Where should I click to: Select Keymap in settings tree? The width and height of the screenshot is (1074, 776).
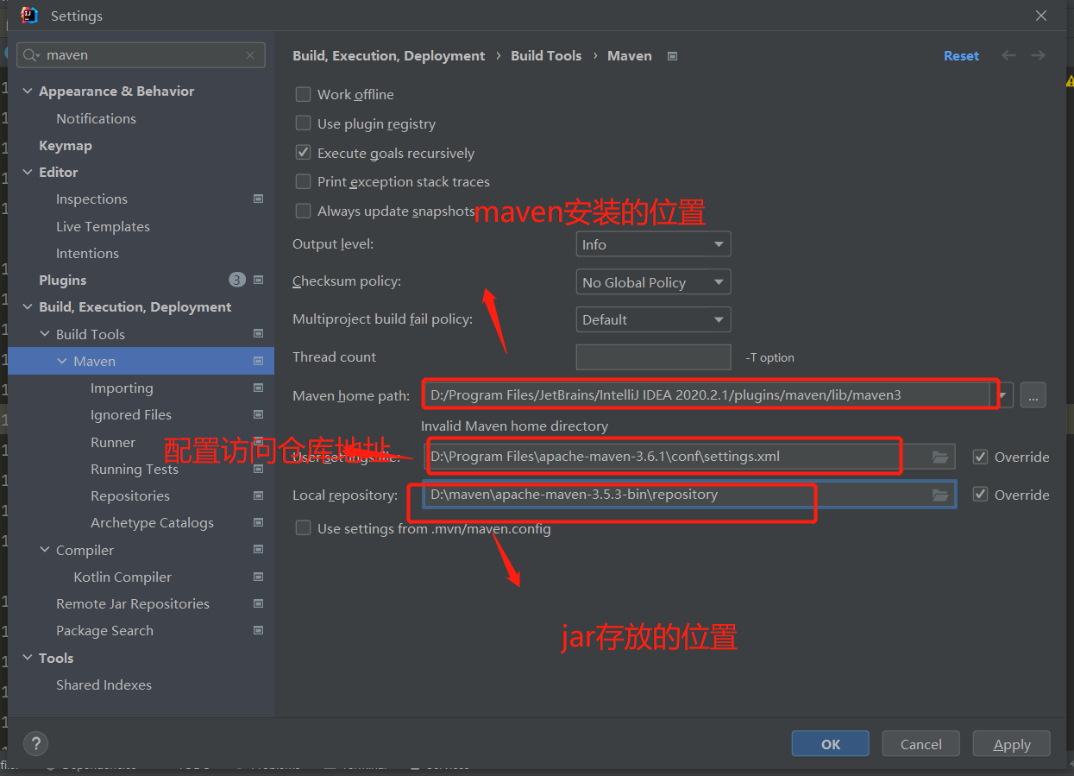click(x=66, y=145)
